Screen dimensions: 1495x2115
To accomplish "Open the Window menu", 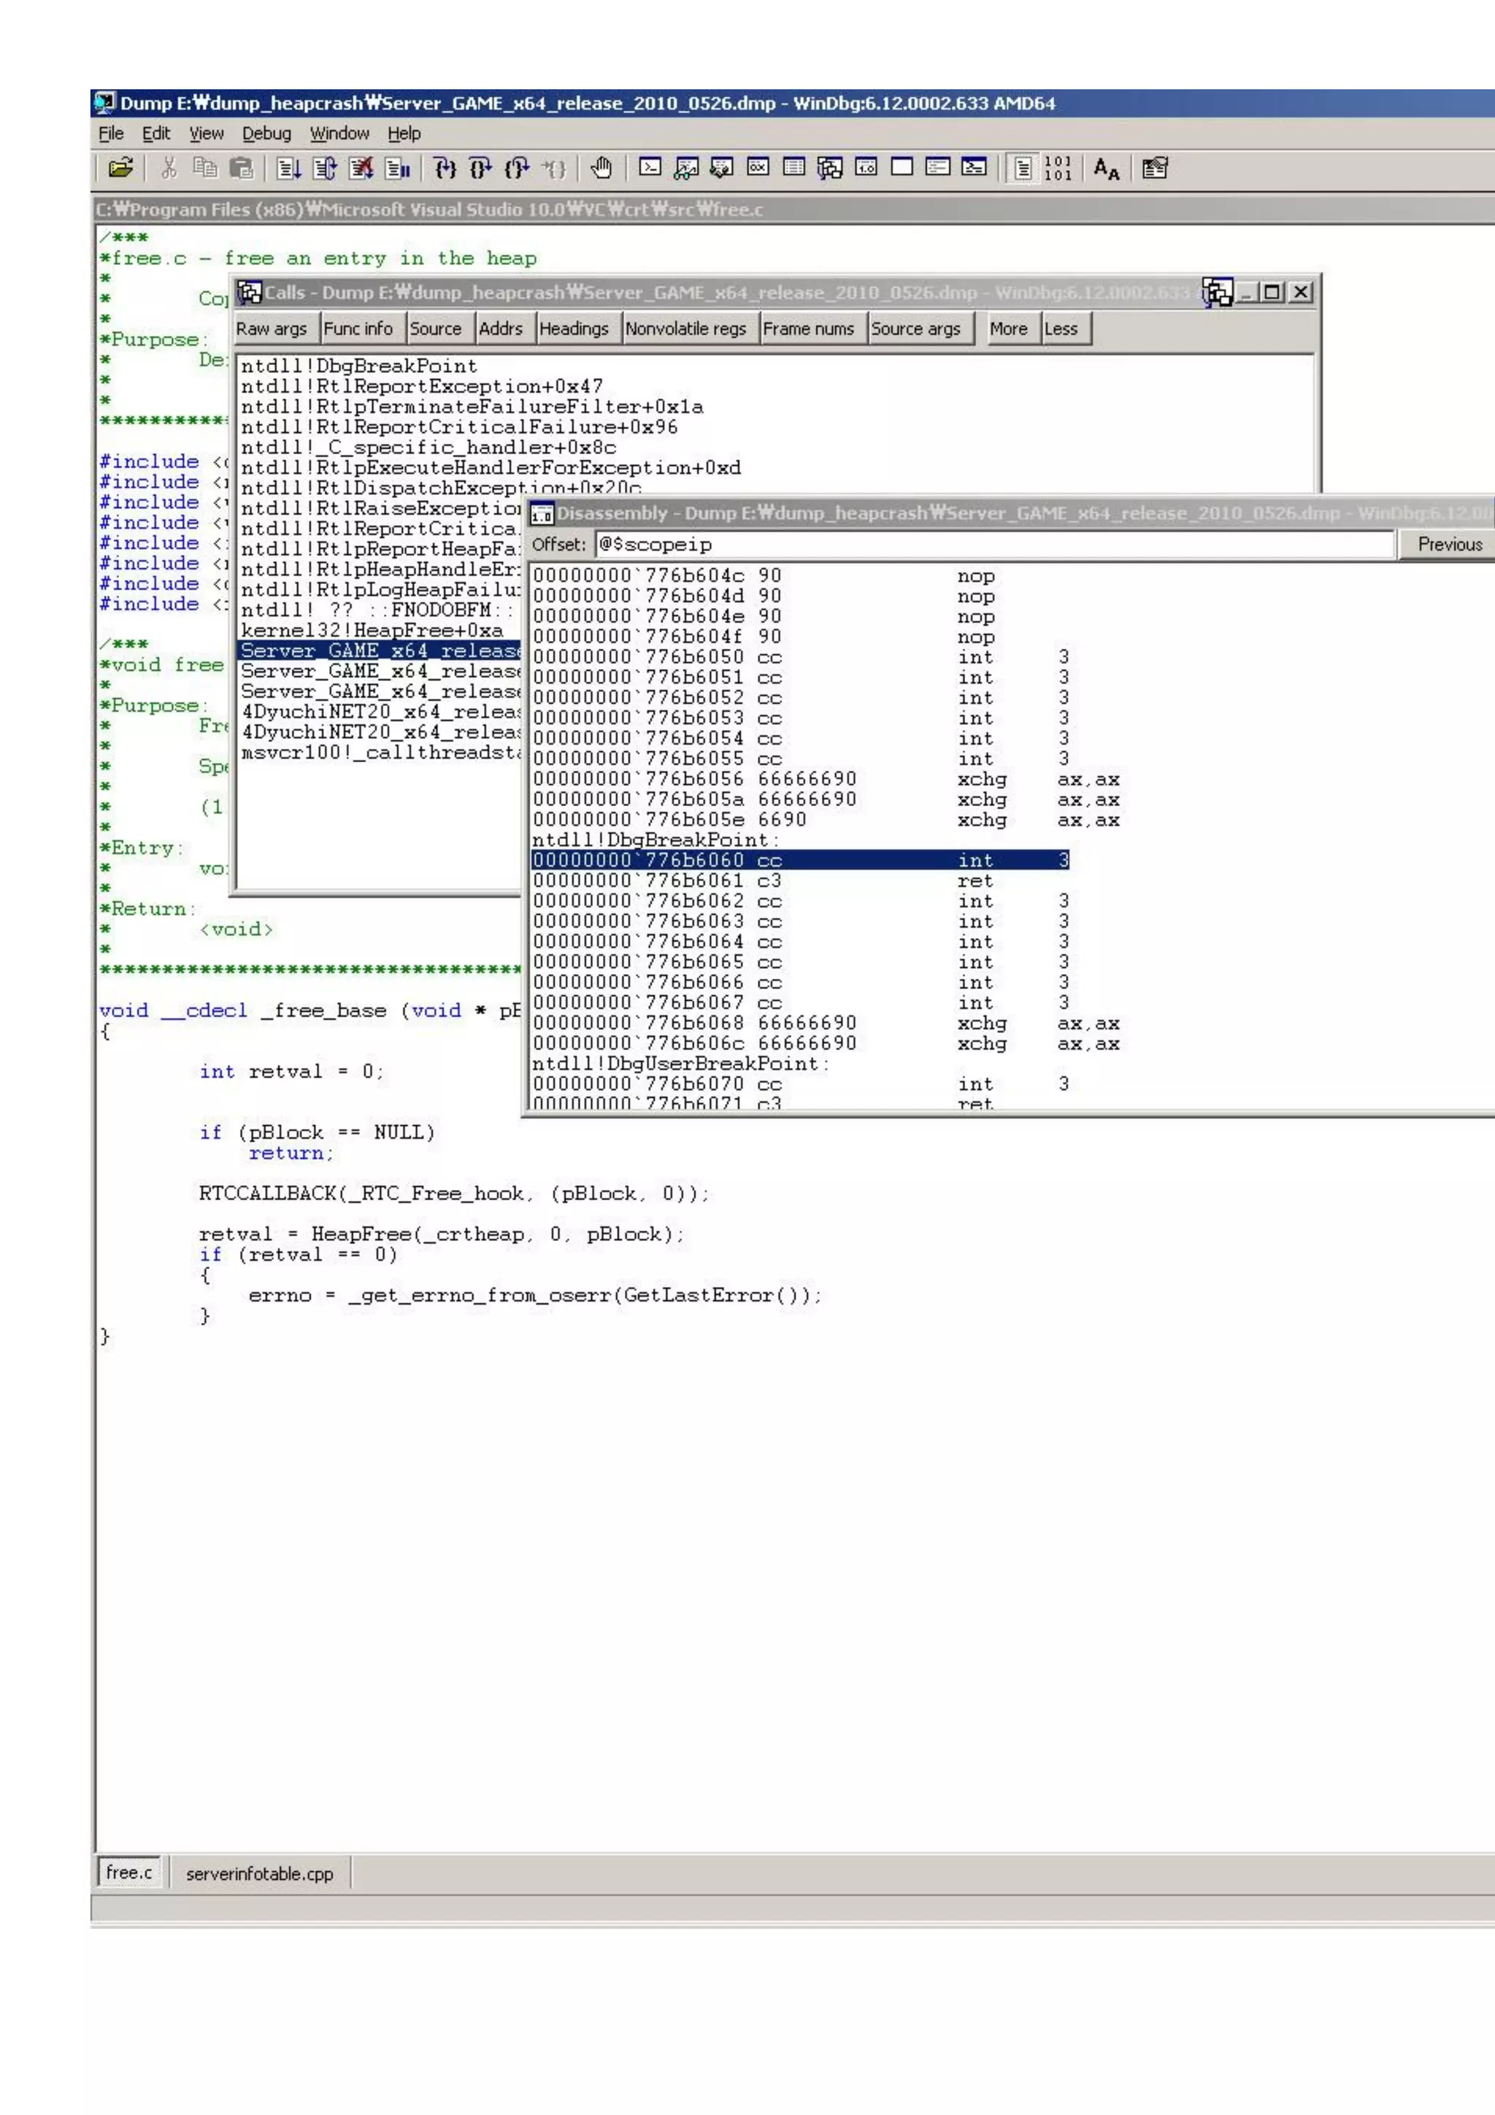I will [x=339, y=134].
